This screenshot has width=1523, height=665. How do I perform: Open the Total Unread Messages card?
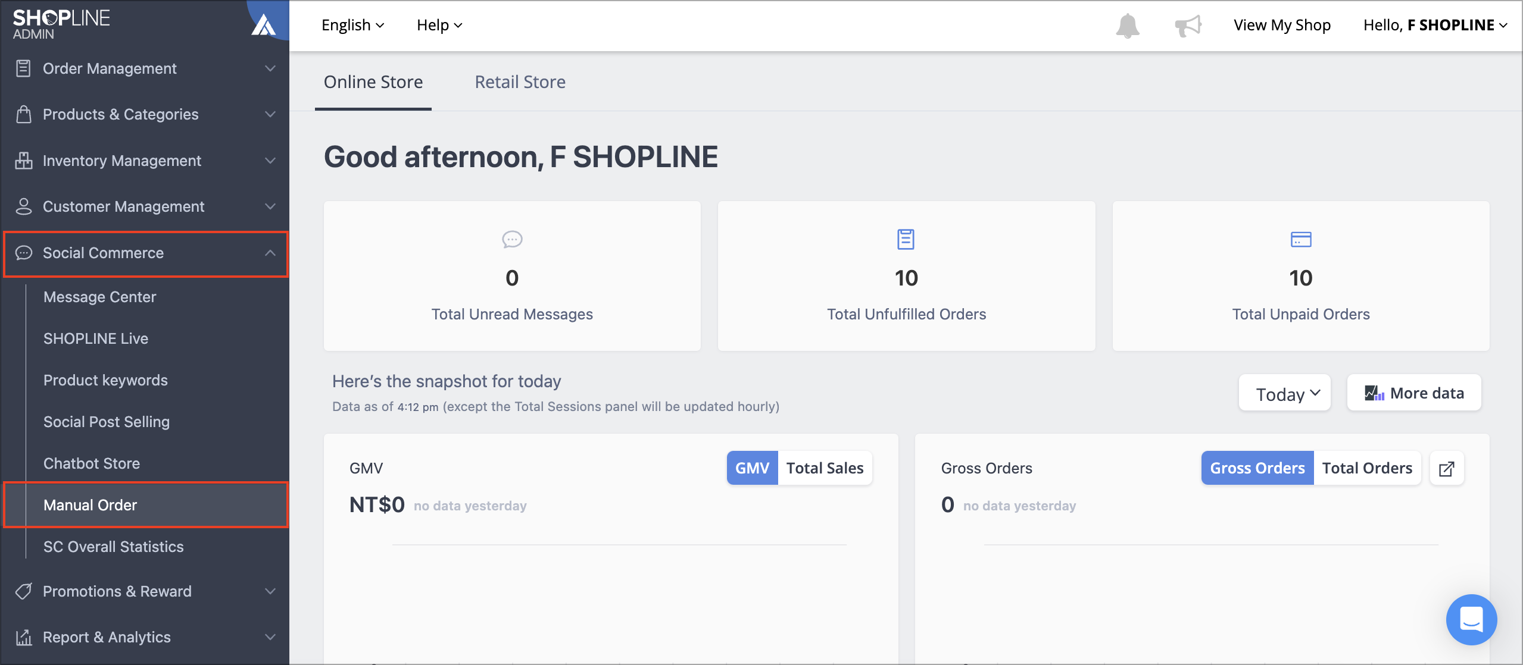(x=512, y=276)
